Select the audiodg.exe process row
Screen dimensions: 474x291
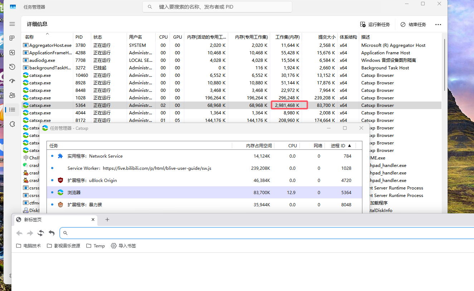[232, 60]
